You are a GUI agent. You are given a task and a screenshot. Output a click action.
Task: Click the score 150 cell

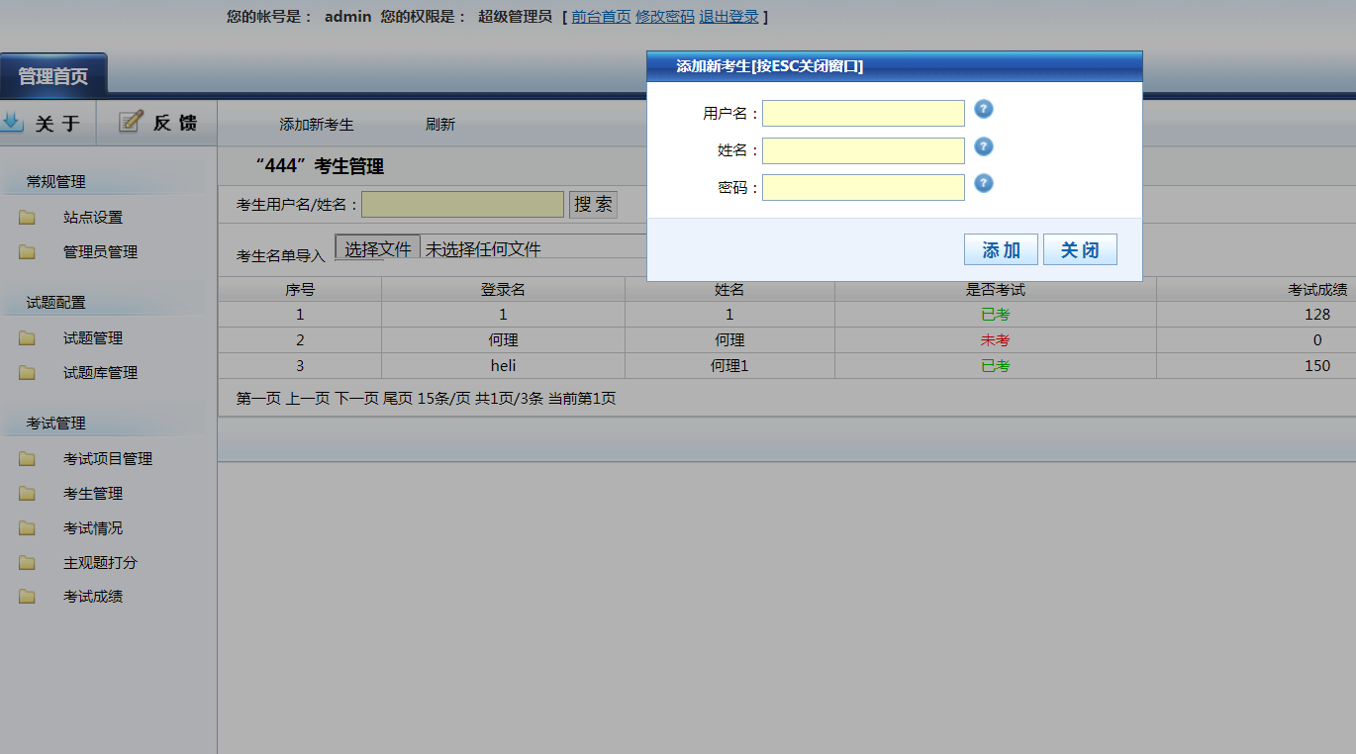[1316, 365]
